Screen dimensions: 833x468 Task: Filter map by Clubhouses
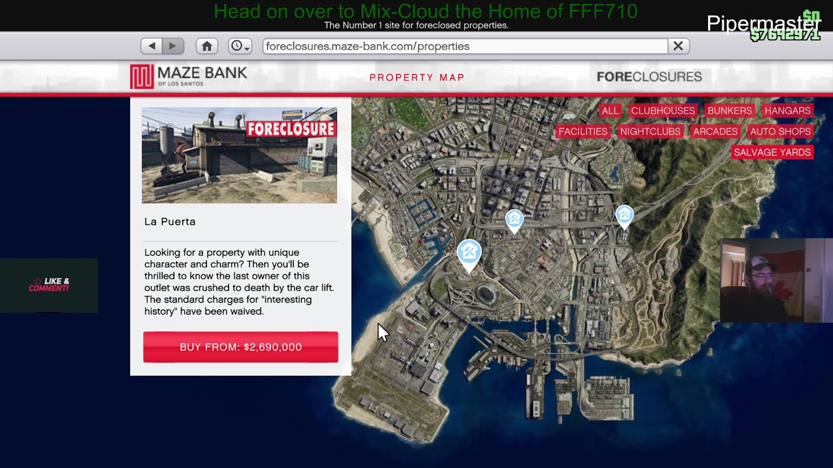click(x=662, y=110)
